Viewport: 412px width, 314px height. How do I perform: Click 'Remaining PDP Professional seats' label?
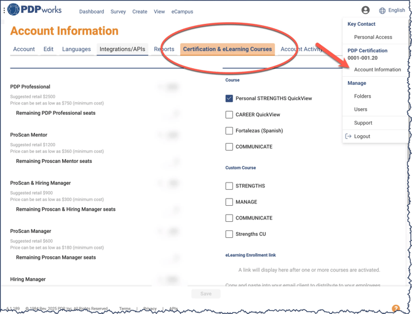[x=56, y=113]
